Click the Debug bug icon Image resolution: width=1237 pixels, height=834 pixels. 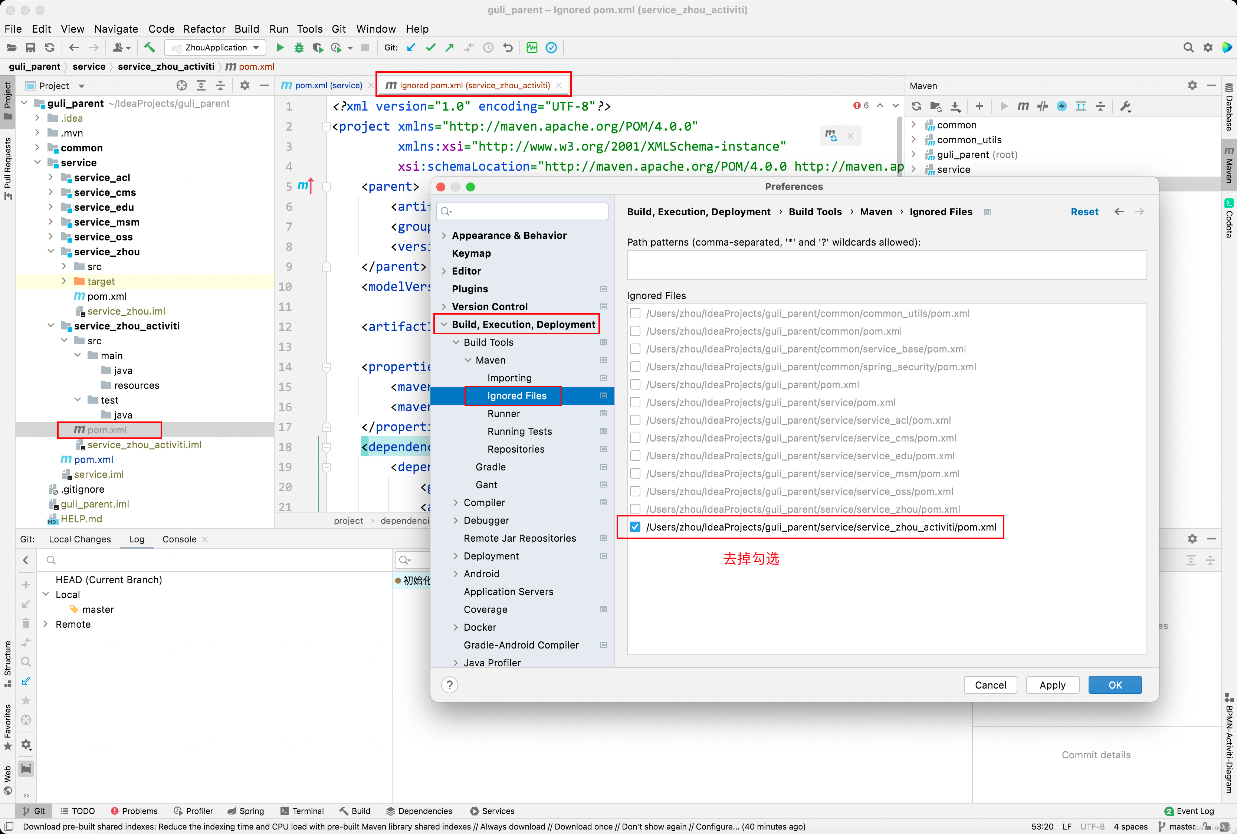(299, 47)
